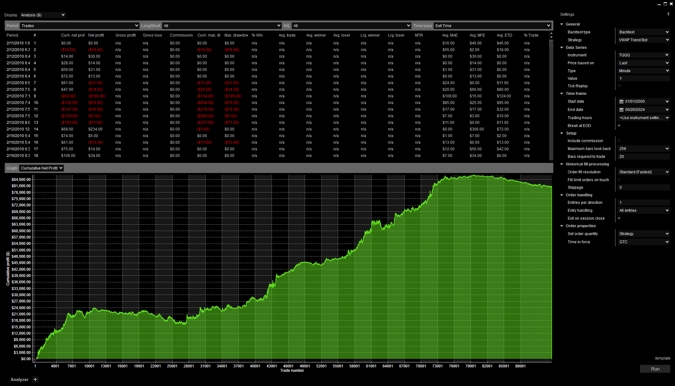Sort by Avg. ETD column header
The width and height of the screenshot is (675, 386).
[504, 35]
